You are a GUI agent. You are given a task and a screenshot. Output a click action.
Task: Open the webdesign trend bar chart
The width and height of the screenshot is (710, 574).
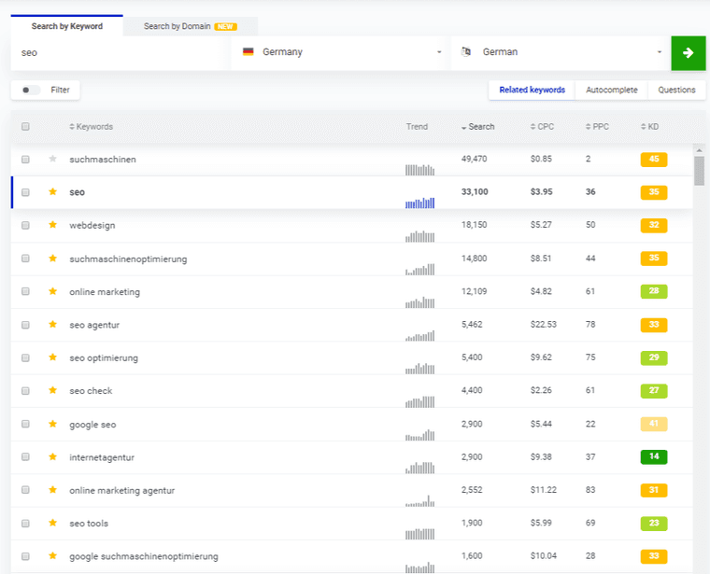coord(419,236)
